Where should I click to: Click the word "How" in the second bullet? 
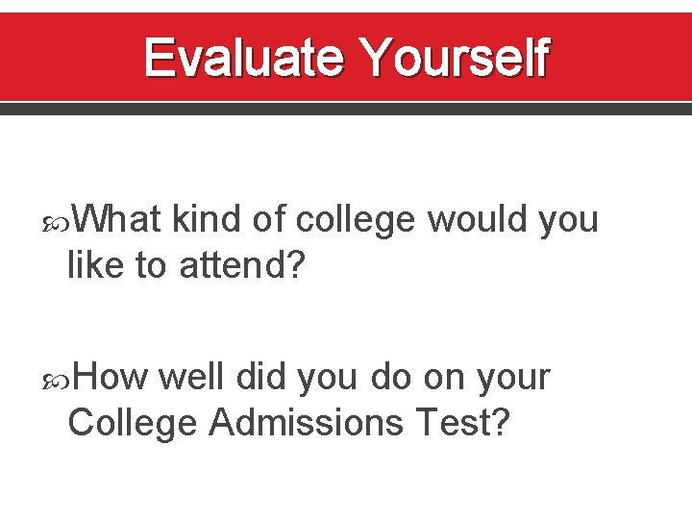pos(109,378)
